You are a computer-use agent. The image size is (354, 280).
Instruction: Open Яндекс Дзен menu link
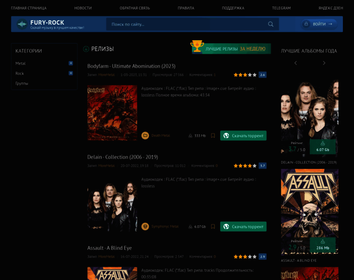tap(331, 8)
